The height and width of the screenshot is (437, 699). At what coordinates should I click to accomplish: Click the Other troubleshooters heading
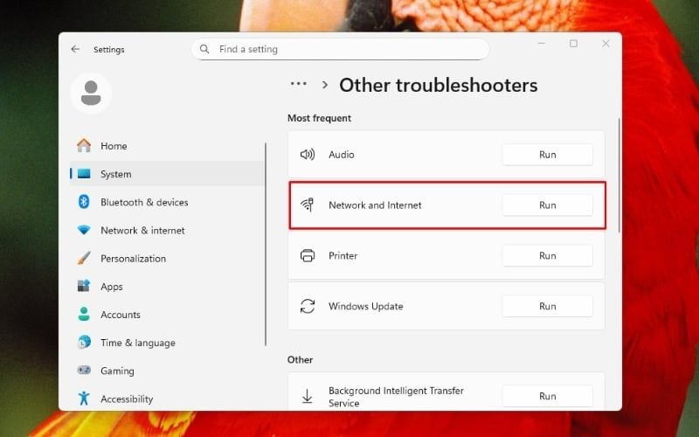(x=439, y=85)
